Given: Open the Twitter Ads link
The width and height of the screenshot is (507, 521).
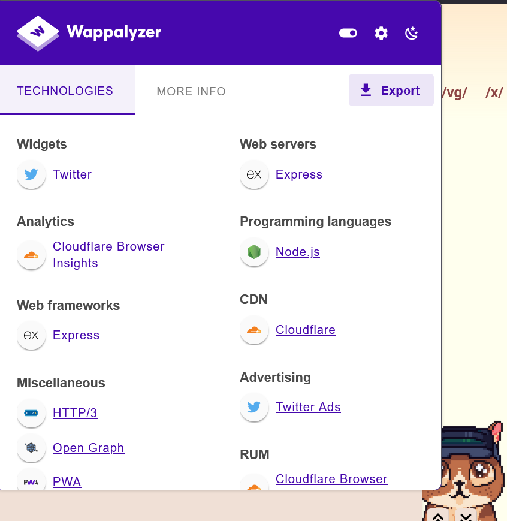Looking at the screenshot, I should click(308, 407).
